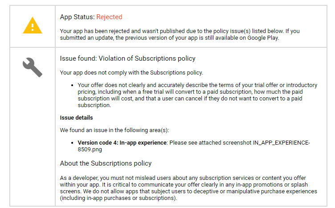
Task: Click the "Your app has been rejected" paragraph
Action: [180, 34]
